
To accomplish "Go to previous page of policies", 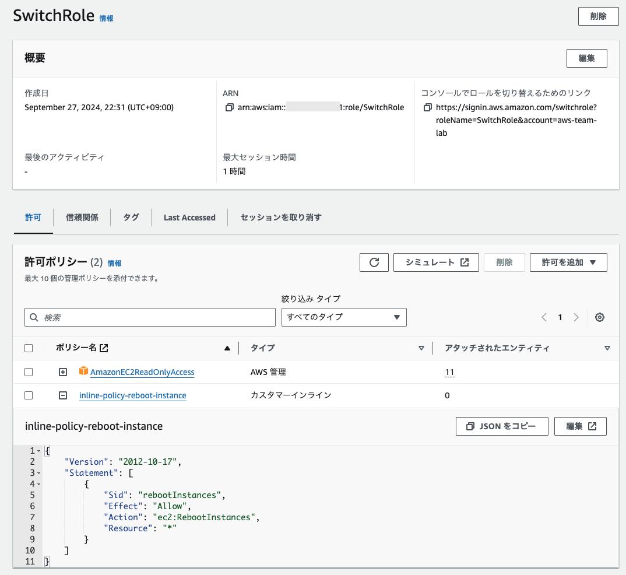I will click(x=544, y=317).
